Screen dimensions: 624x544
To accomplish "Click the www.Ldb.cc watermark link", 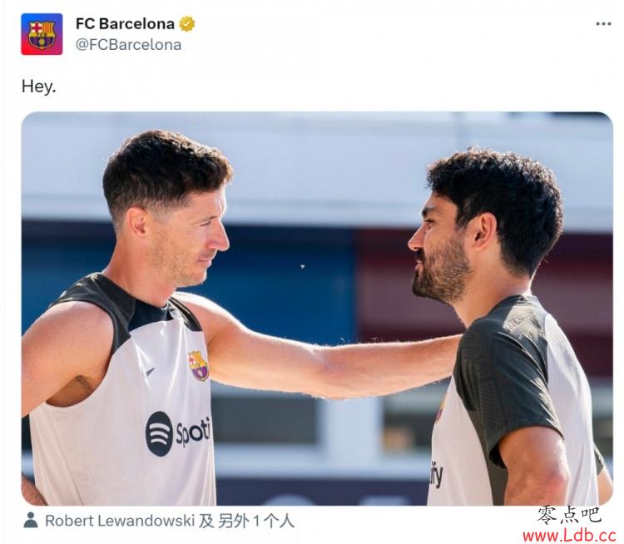I will point(569,535).
